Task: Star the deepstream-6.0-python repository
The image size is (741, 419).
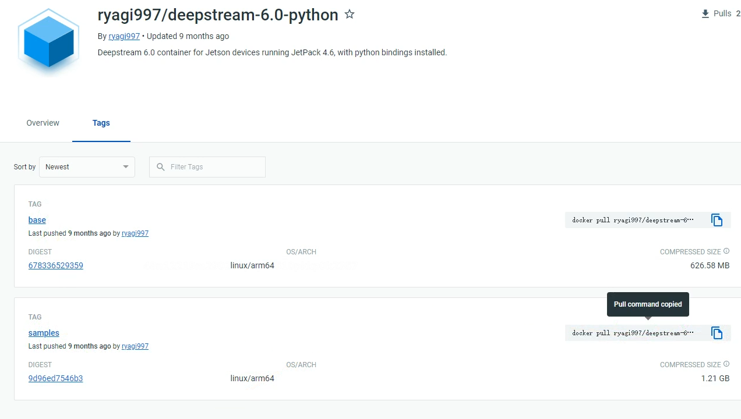Action: 350,15
